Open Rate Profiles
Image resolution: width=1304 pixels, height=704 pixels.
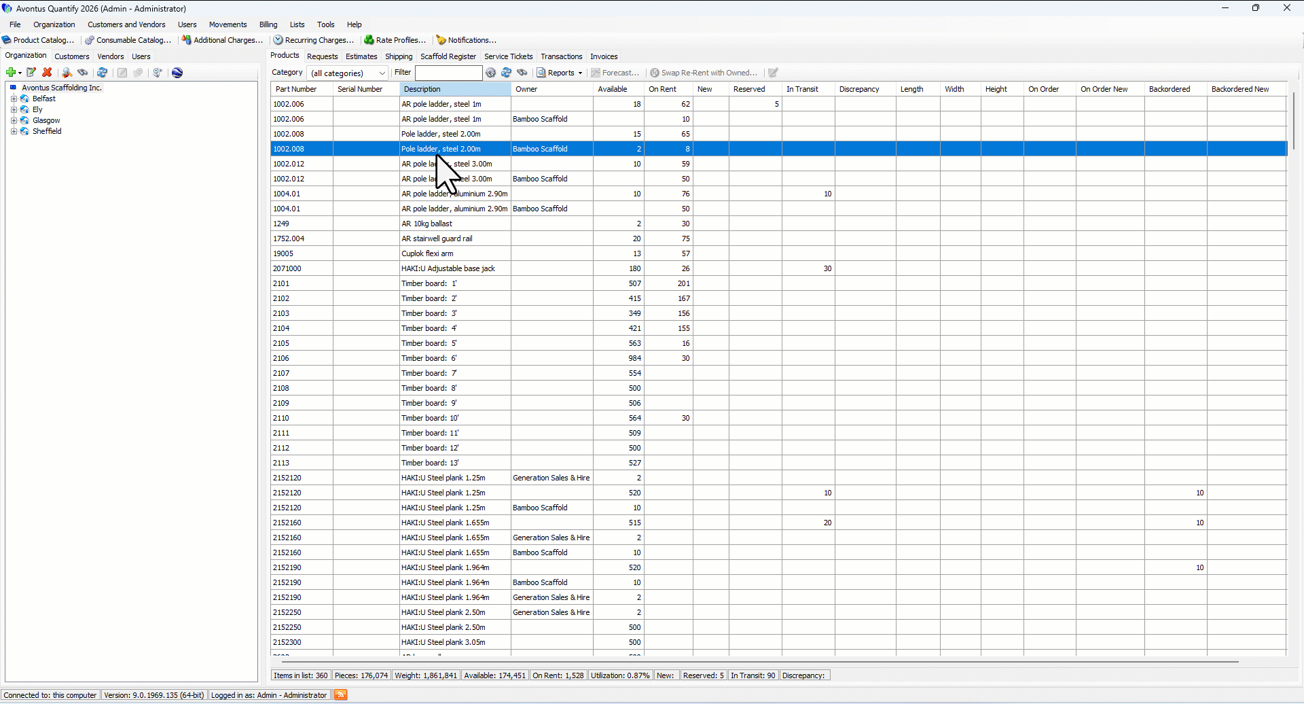pos(395,40)
